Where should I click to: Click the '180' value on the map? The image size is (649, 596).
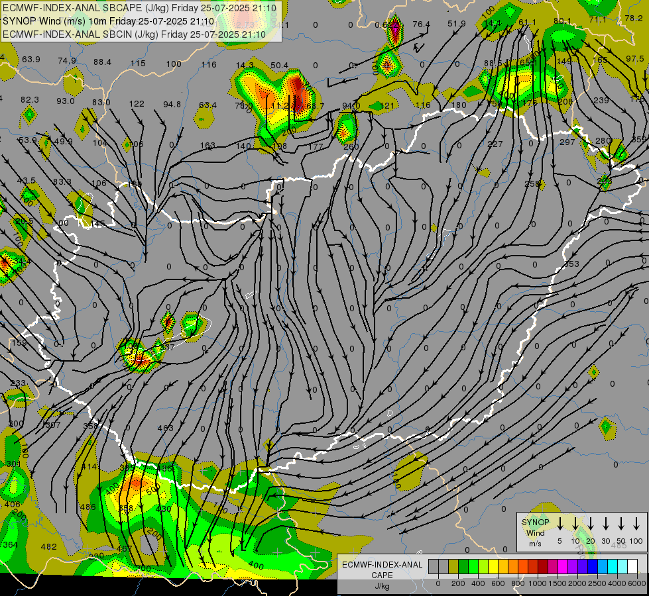pyautogui.click(x=459, y=105)
